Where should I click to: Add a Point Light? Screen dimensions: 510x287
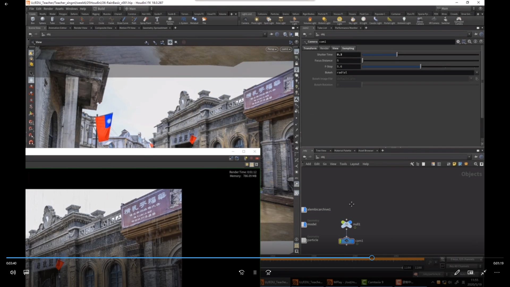point(257,20)
